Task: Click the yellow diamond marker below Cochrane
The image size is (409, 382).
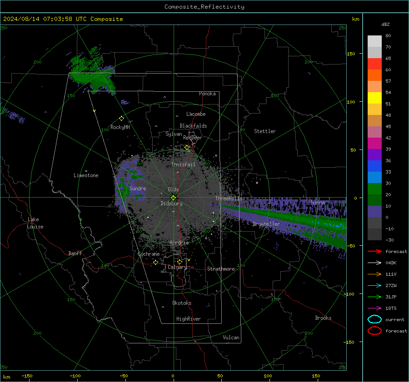Action: tap(155, 262)
